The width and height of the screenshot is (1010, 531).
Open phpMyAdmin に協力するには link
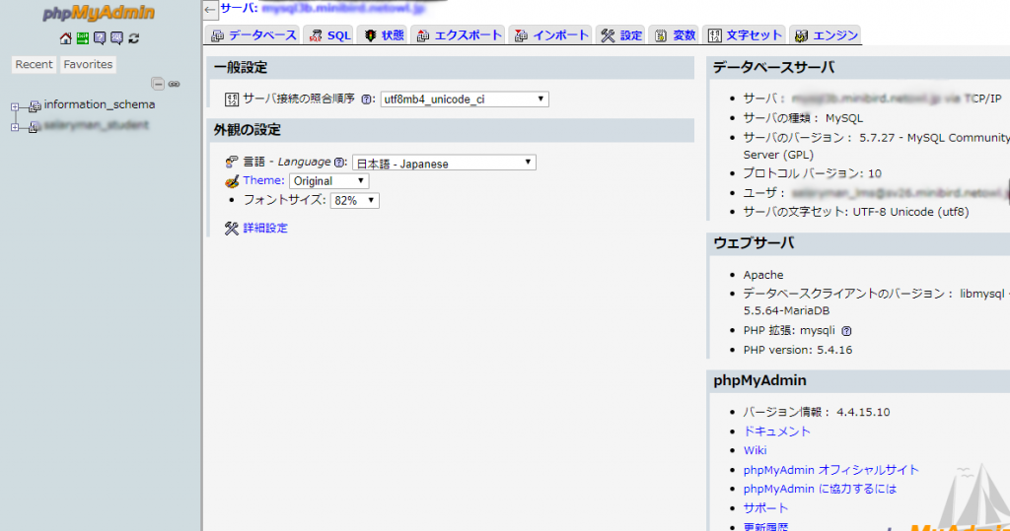(820, 490)
